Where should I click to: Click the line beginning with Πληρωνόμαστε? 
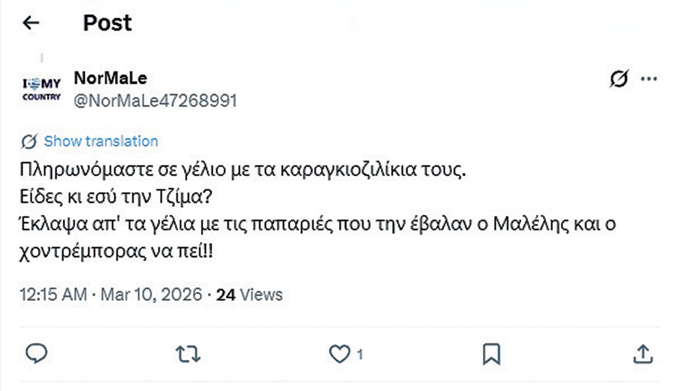coord(242,169)
